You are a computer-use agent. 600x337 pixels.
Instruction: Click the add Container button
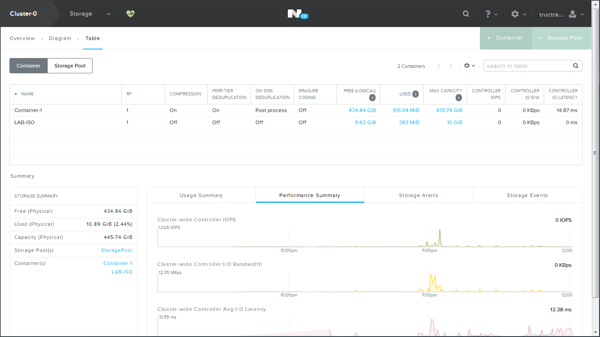click(x=506, y=38)
